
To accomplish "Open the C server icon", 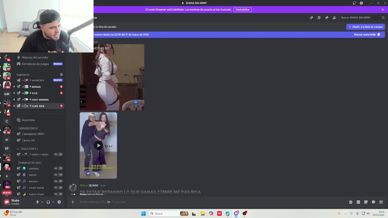I will pos(7,121).
